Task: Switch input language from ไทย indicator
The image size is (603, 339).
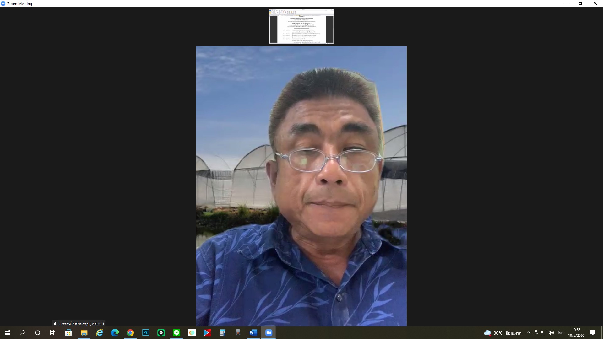Action: pos(561,333)
